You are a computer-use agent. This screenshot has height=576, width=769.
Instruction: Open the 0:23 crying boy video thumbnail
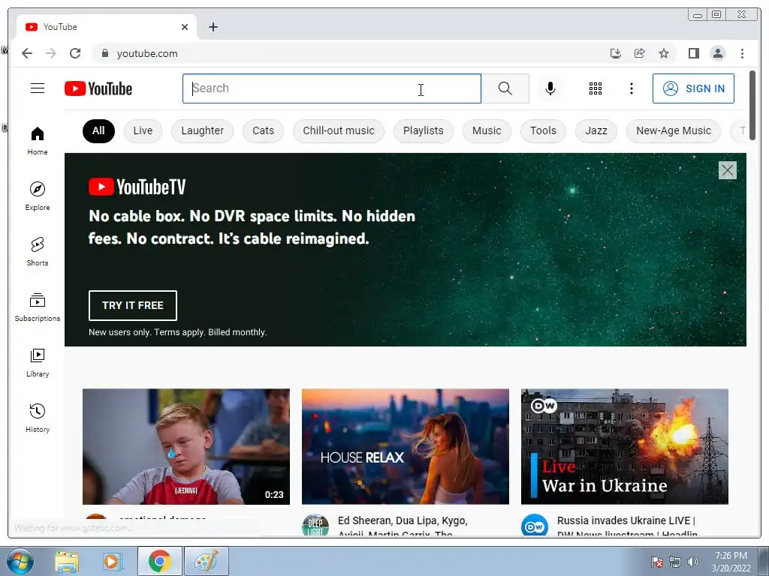tap(186, 447)
